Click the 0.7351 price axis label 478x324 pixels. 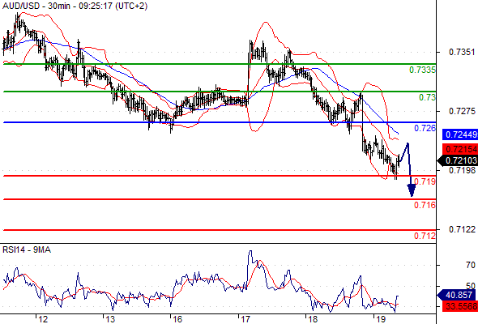click(x=462, y=52)
